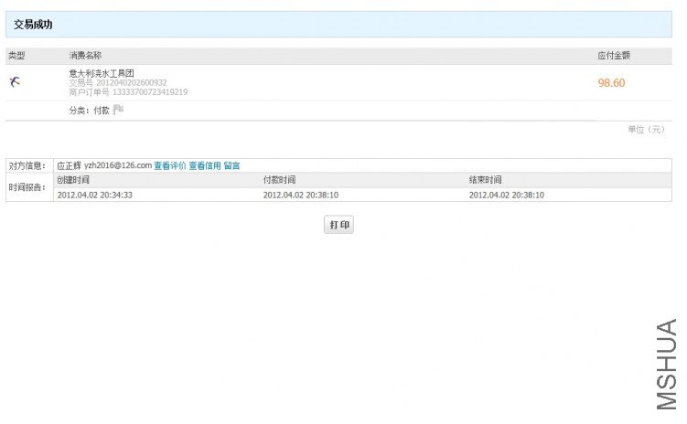Image resolution: width=687 pixels, height=424 pixels.
Task: Click the 分类: 付款 category text
Action: tap(89, 111)
